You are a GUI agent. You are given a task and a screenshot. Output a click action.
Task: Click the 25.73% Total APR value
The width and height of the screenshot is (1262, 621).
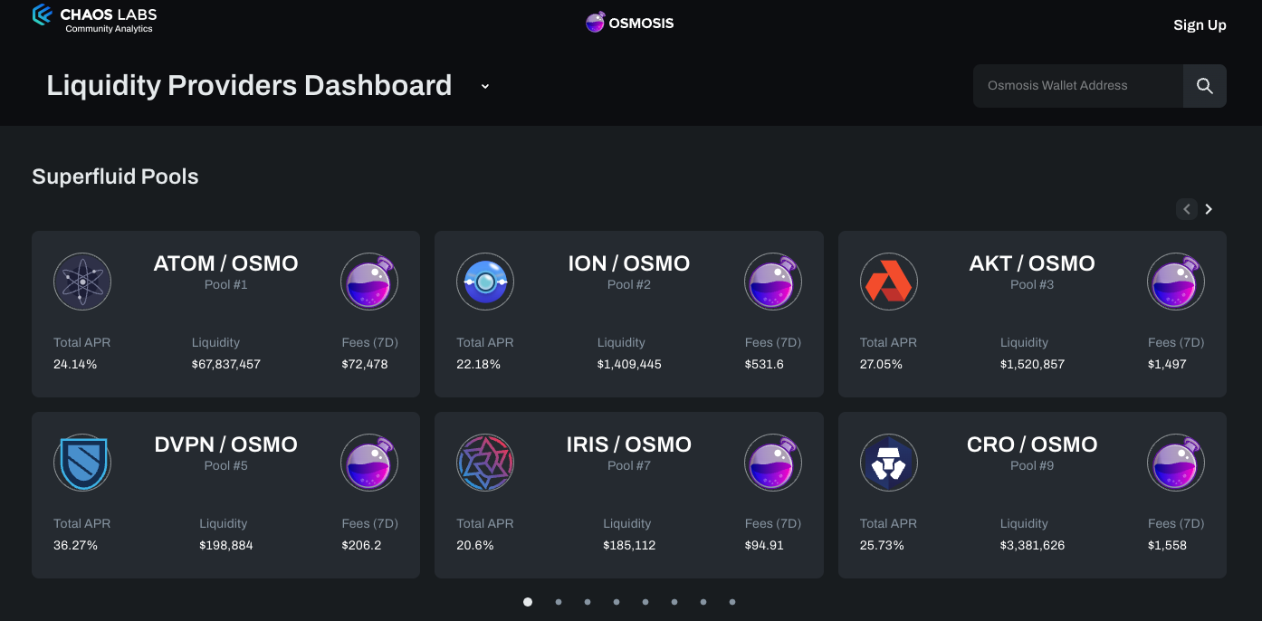(x=882, y=545)
